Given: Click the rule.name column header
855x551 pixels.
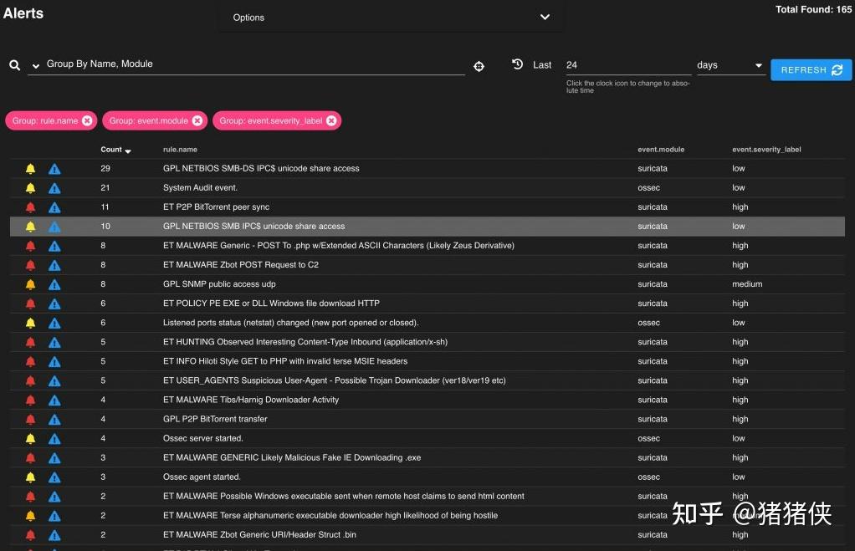Looking at the screenshot, I should [x=180, y=150].
